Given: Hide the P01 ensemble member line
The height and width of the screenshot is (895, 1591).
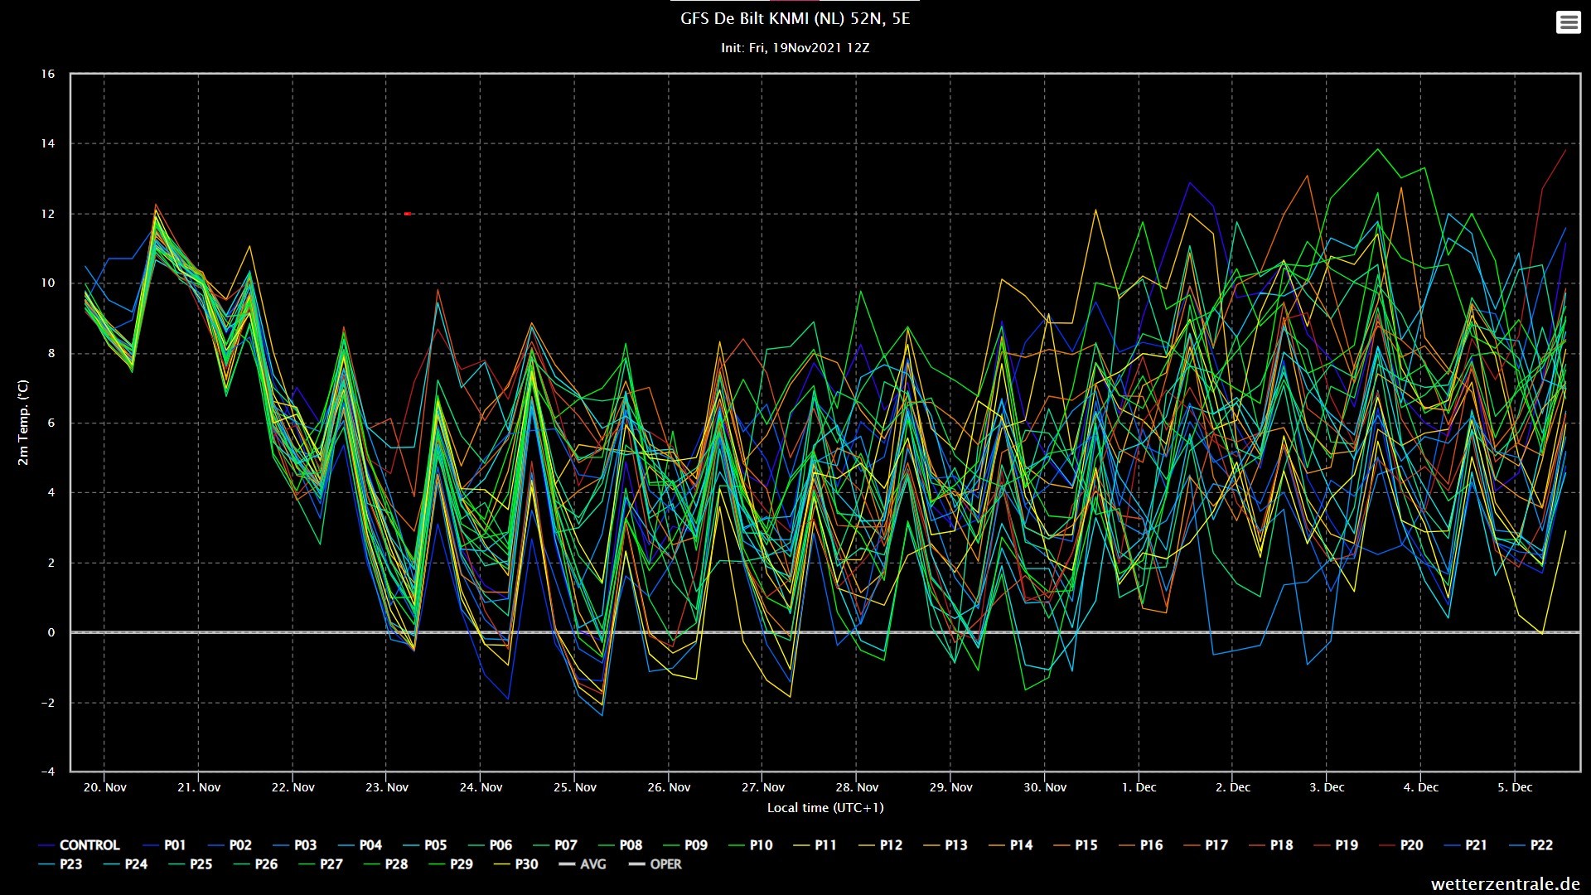Looking at the screenshot, I should tap(165, 845).
